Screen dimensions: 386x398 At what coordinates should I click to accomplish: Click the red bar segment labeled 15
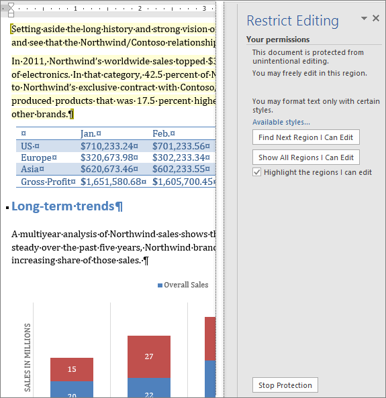[72, 369]
